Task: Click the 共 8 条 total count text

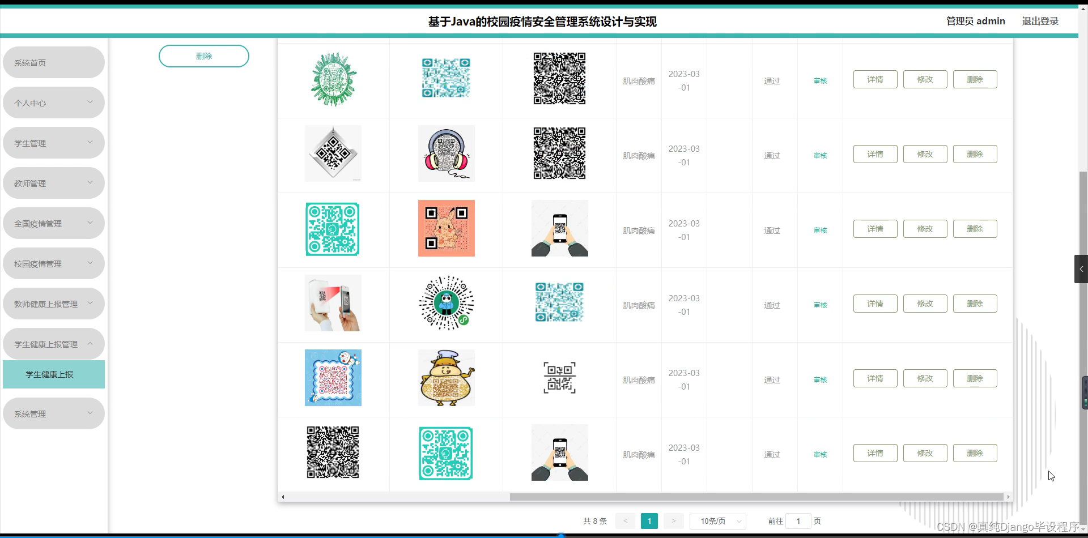Action: 595,521
